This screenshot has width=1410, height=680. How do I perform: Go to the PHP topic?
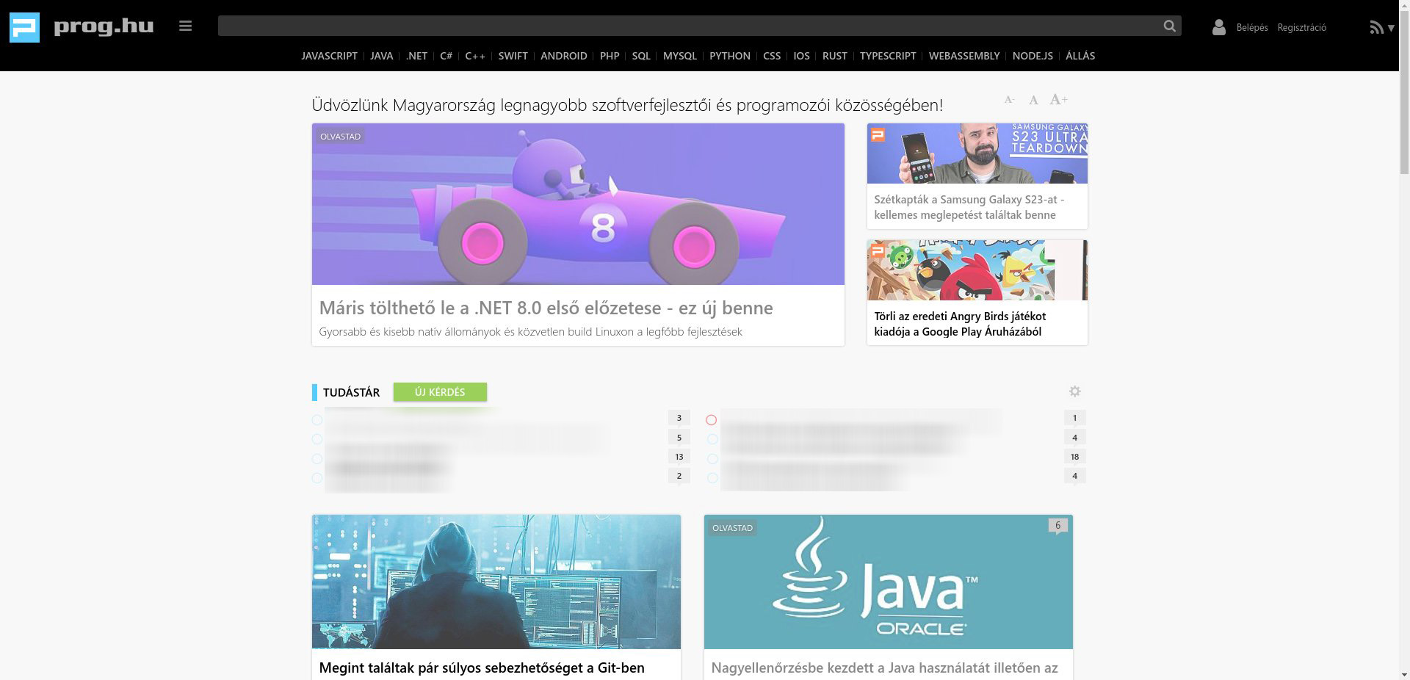pyautogui.click(x=610, y=56)
